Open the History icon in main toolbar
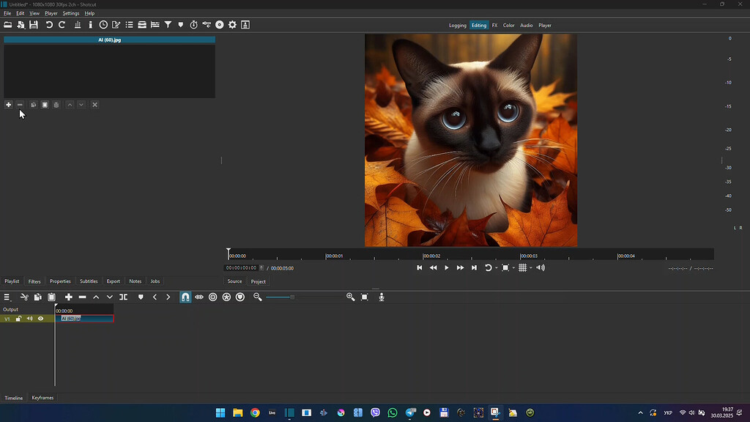The image size is (750, 422). click(x=207, y=25)
